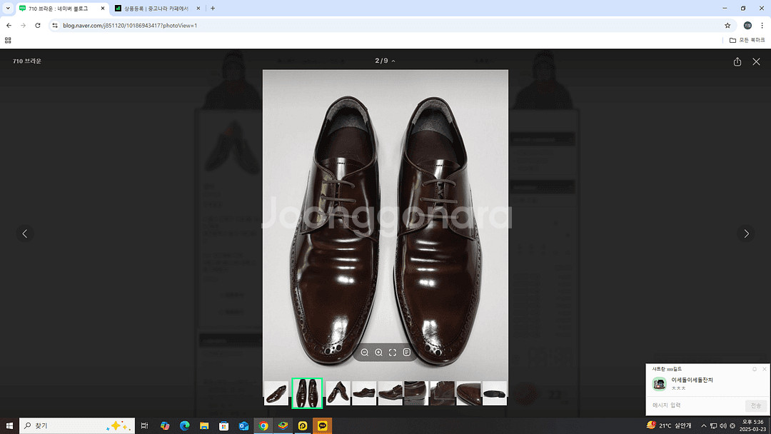
Task: Go to the previous photo
Action: pos(25,233)
